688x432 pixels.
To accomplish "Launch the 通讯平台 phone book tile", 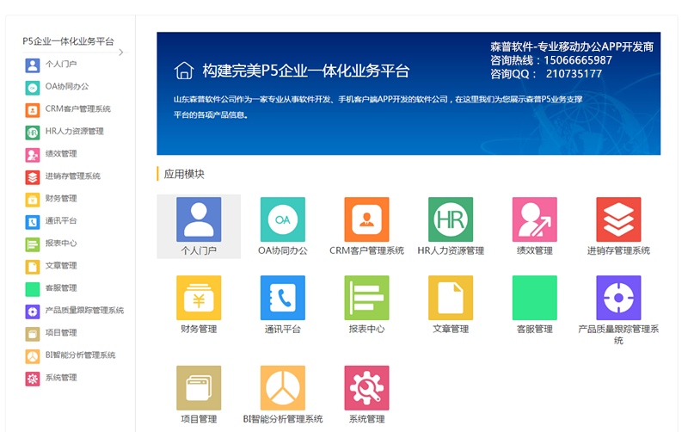I will pyautogui.click(x=283, y=298).
